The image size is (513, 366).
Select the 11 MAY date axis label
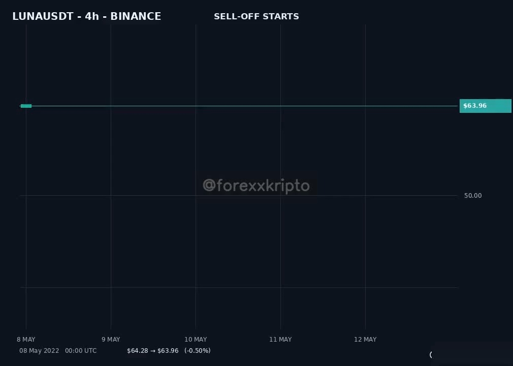(280, 340)
